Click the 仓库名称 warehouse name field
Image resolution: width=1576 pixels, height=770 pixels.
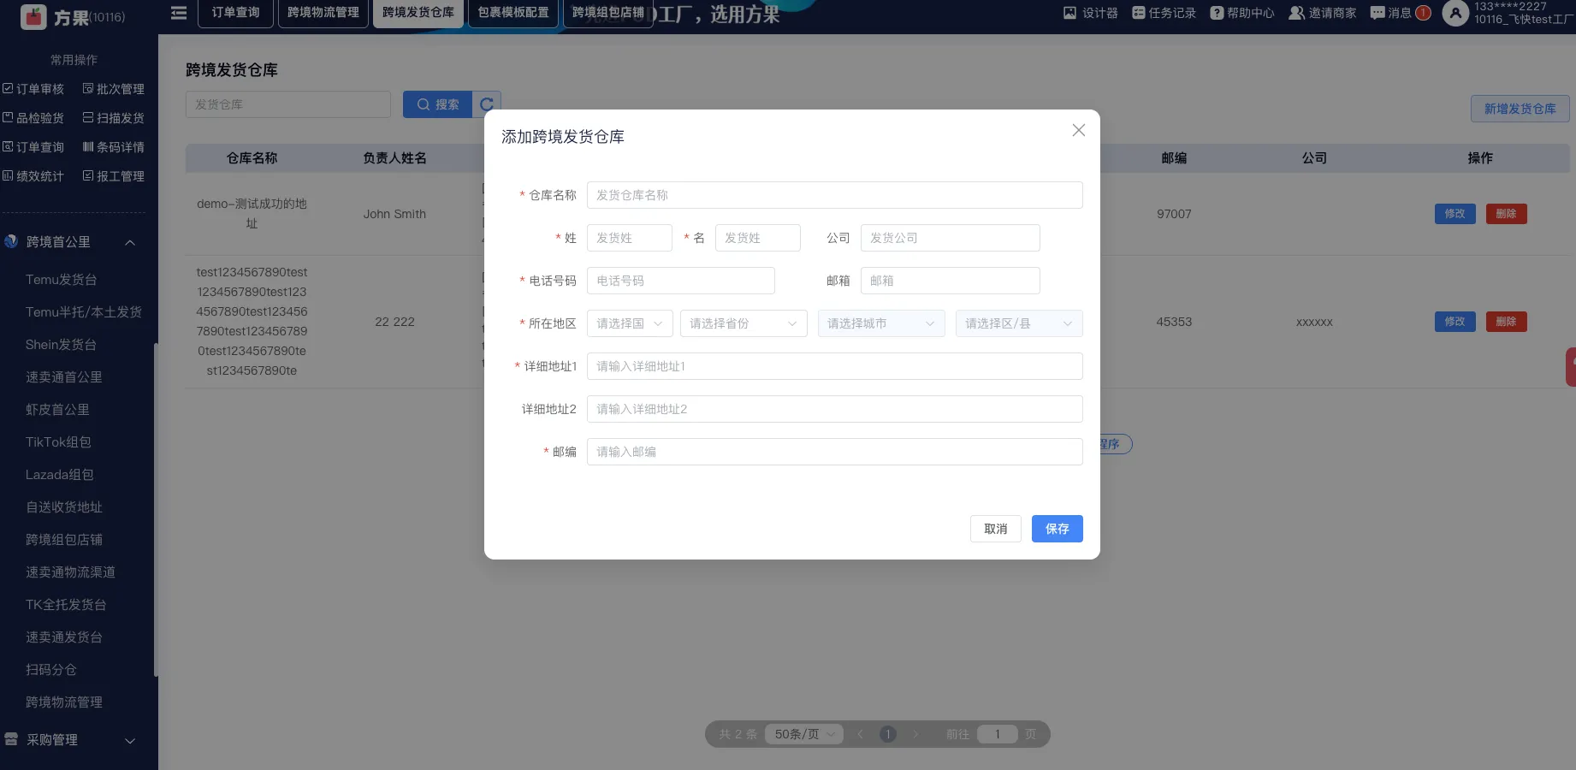tap(834, 195)
